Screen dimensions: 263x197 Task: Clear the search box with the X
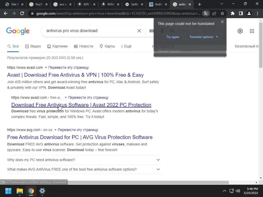pyautogui.click(x=139, y=31)
